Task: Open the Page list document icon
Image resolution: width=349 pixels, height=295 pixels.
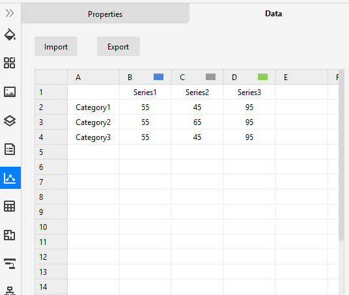Action: [x=10, y=149]
